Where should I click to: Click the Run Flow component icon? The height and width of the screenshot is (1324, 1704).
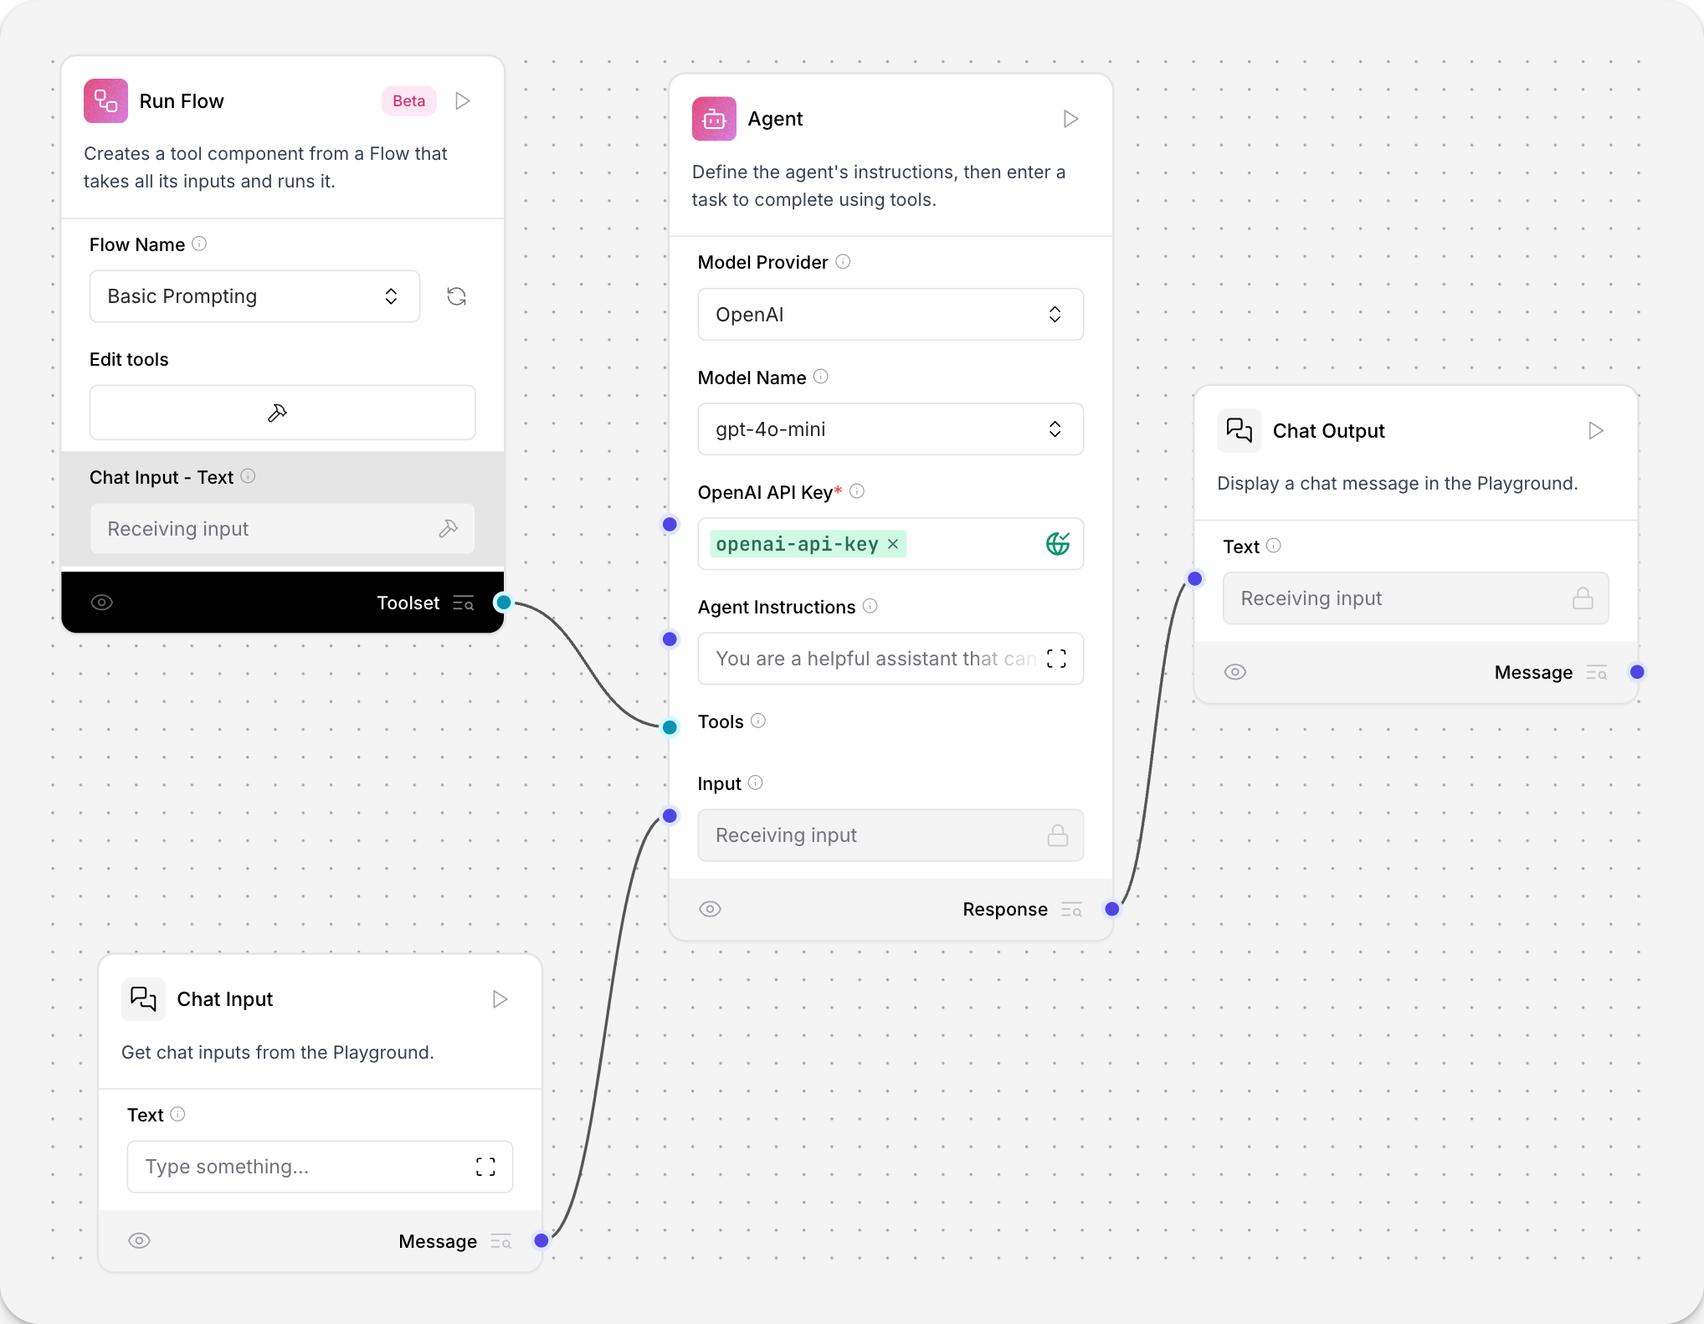pyautogui.click(x=110, y=100)
